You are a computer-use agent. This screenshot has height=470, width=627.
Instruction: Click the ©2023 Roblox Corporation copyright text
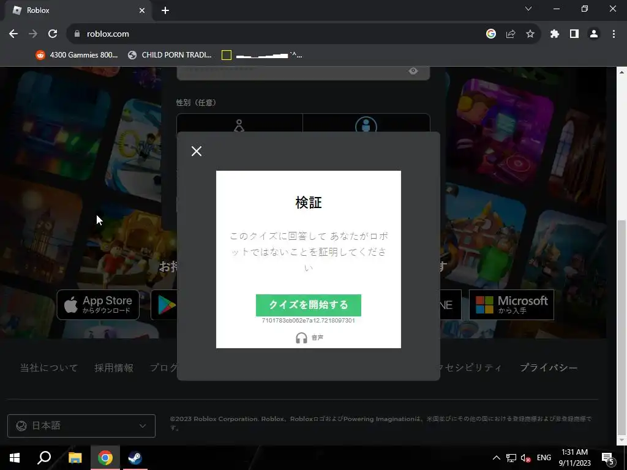pos(381,423)
